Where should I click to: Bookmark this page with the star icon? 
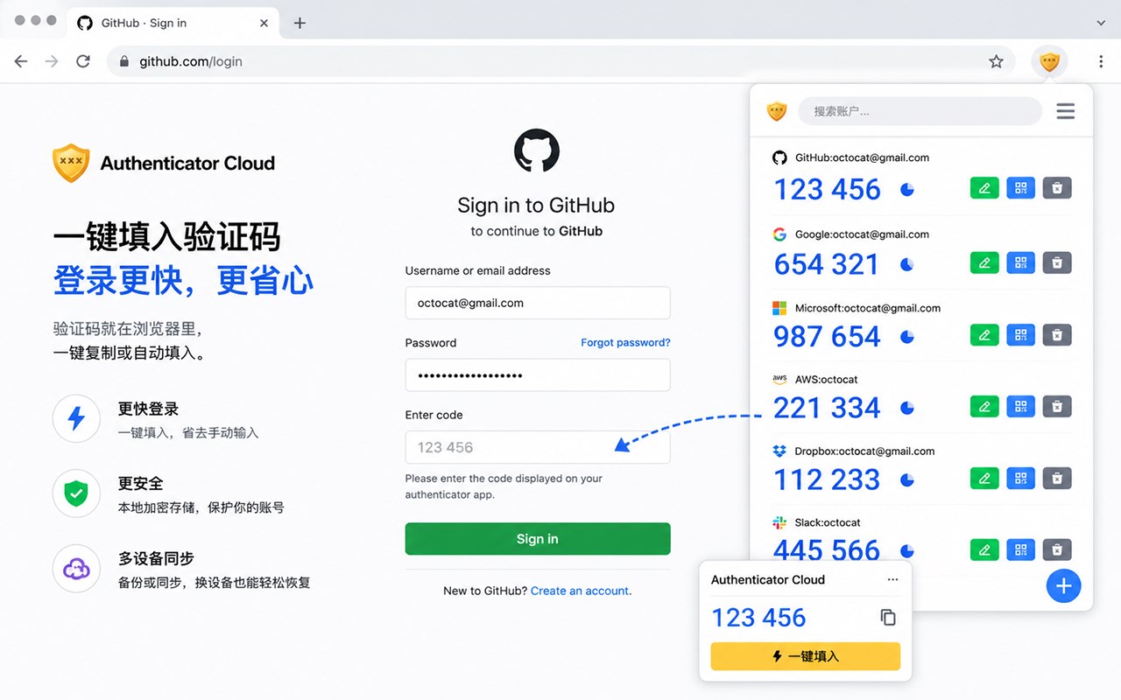point(996,61)
